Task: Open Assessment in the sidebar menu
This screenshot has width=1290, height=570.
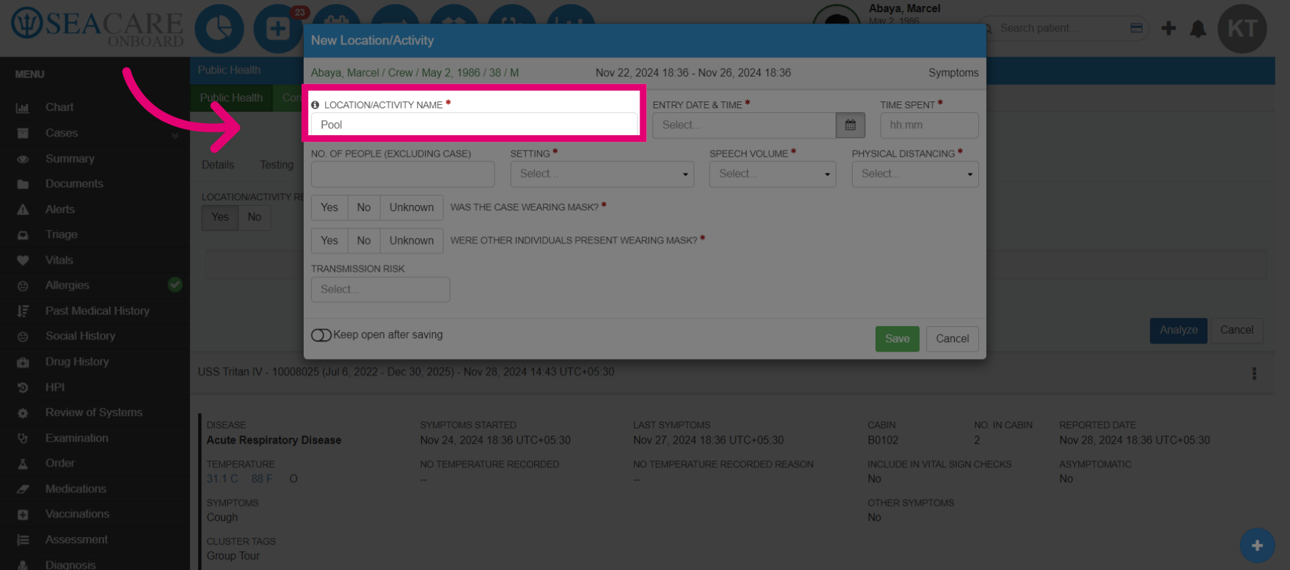Action: (x=76, y=540)
